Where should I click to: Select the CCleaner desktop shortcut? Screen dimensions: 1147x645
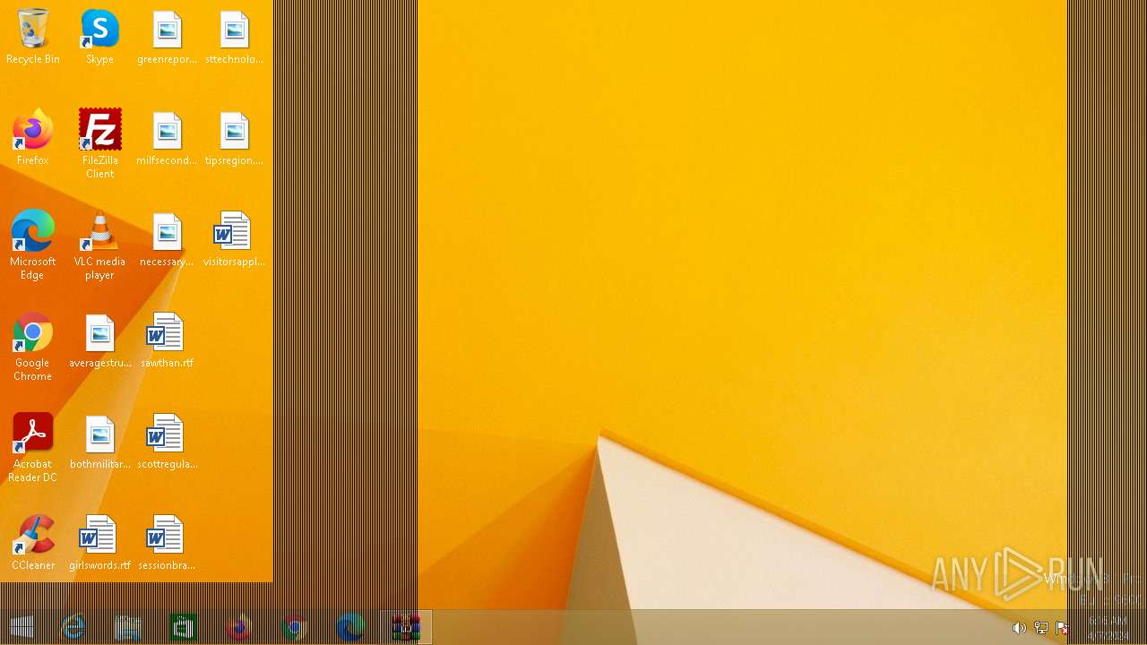[x=33, y=543]
